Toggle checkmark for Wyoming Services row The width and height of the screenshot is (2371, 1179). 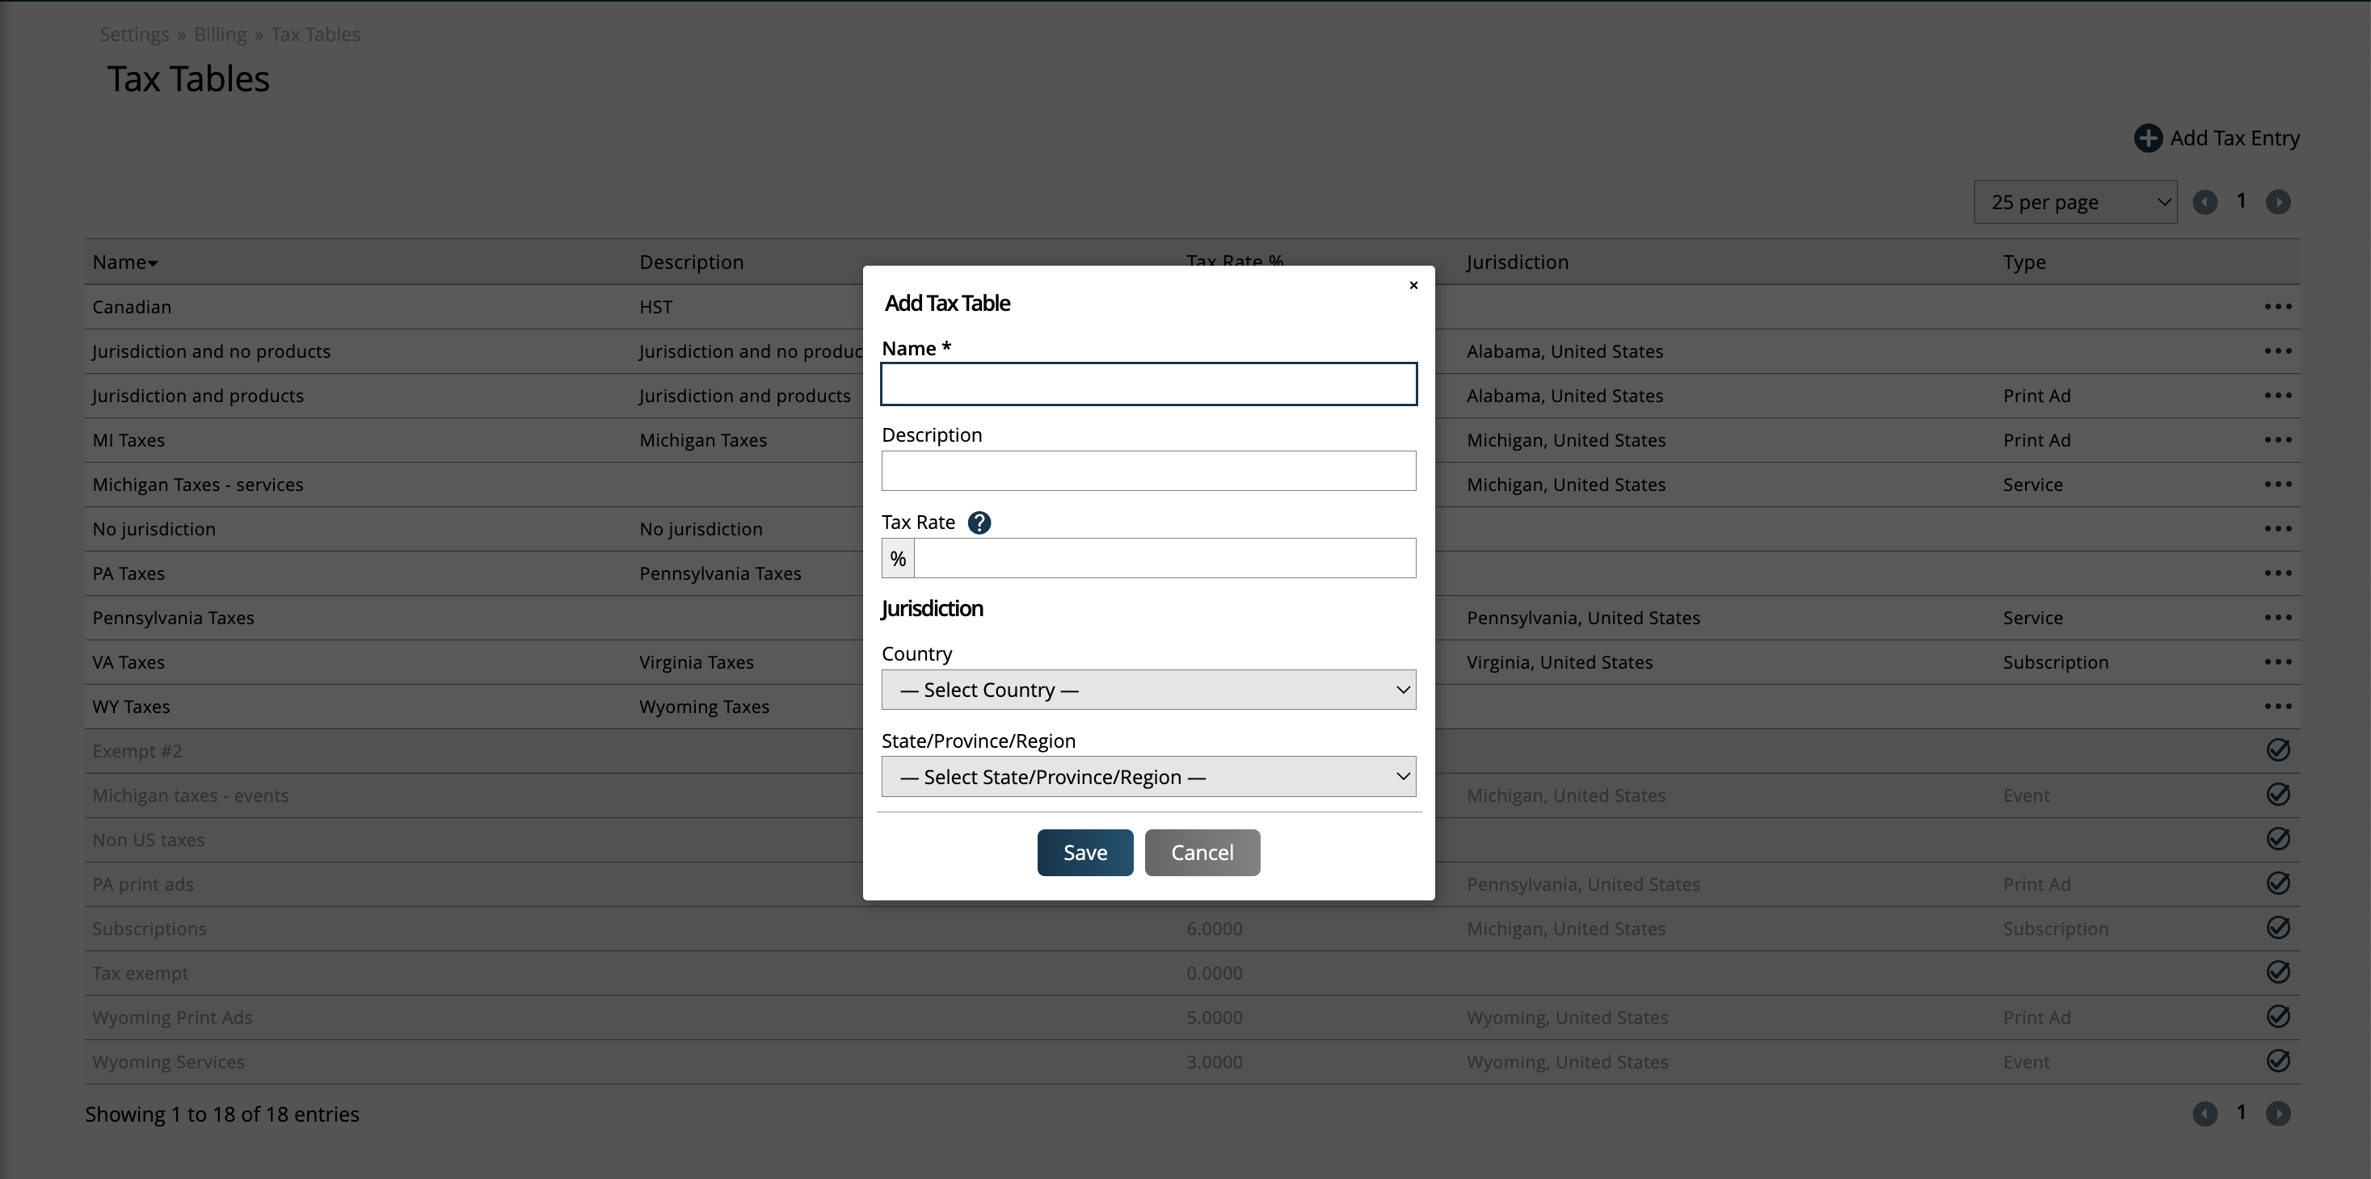pos(2277,1061)
